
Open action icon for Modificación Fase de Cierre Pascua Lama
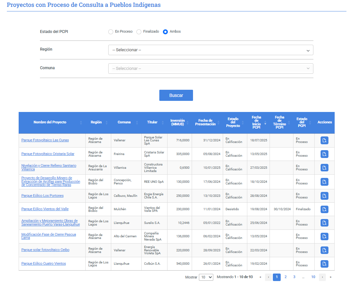coord(324,236)
